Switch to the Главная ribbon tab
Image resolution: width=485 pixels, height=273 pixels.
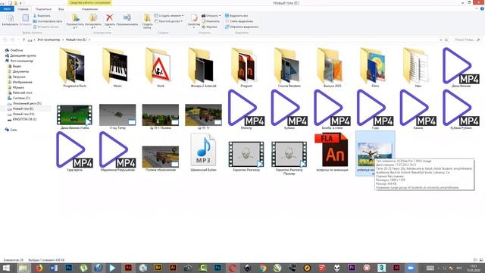point(23,9)
